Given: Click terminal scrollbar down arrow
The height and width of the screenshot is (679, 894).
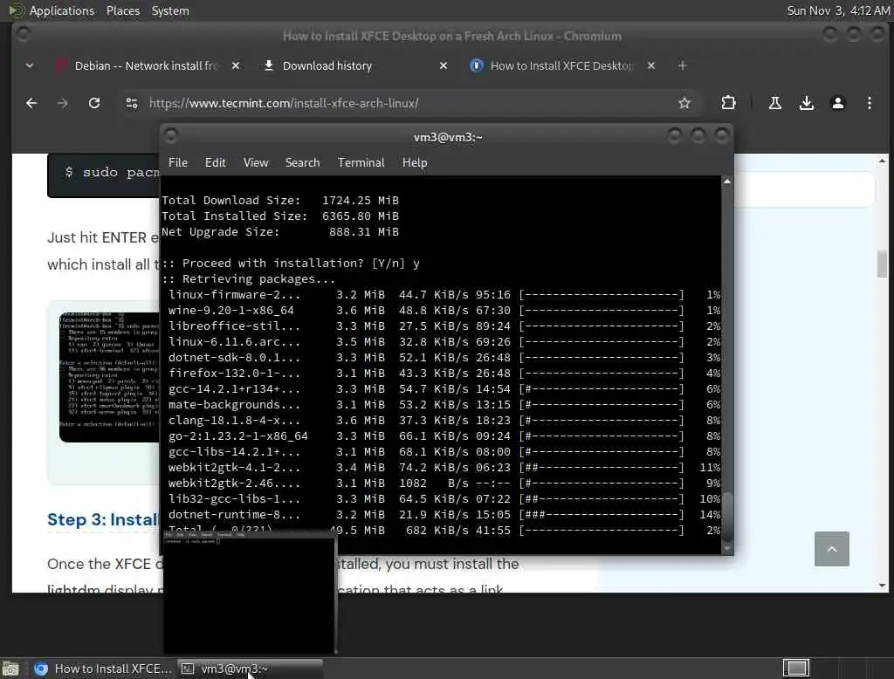Looking at the screenshot, I should click(727, 548).
